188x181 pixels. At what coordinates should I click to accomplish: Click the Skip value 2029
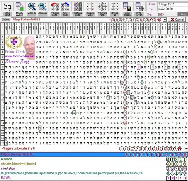coord(161,14)
